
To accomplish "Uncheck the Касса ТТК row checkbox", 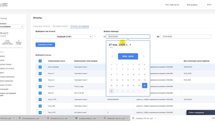I will pyautogui.click(x=40, y=99).
